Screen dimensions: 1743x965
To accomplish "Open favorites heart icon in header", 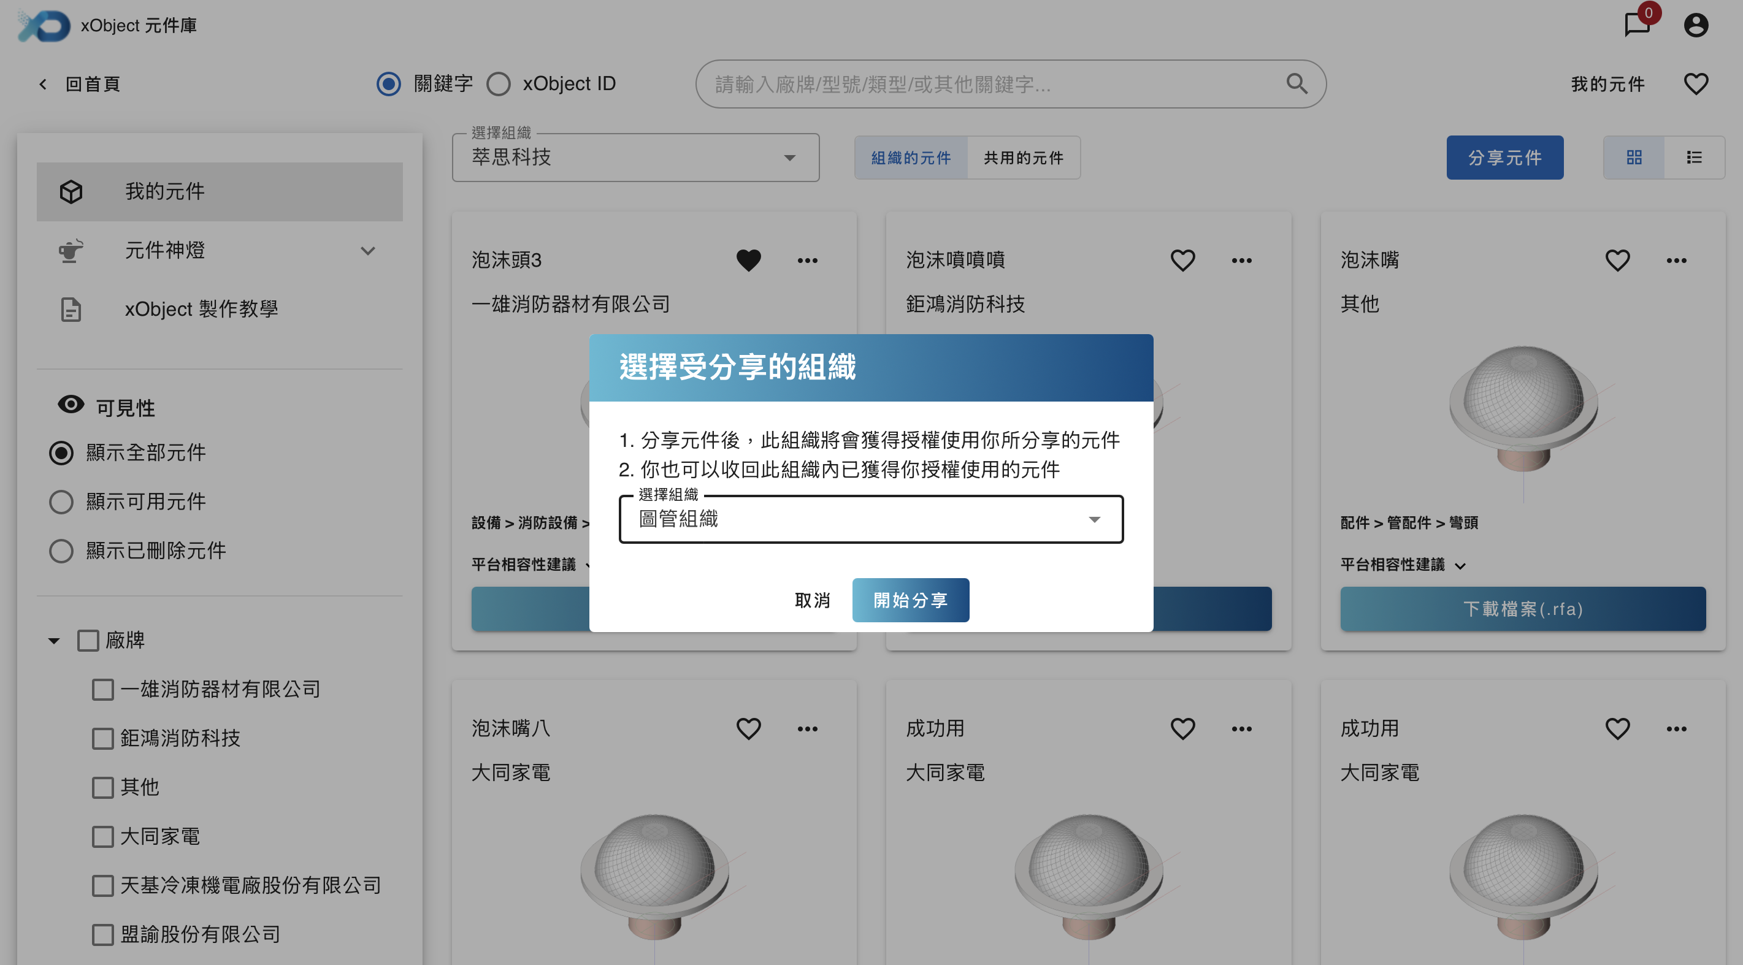I will [1695, 84].
